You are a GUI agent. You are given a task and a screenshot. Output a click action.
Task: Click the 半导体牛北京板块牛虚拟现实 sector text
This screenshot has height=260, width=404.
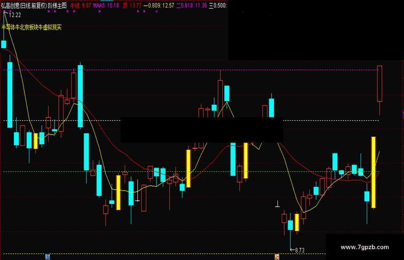(x=32, y=27)
